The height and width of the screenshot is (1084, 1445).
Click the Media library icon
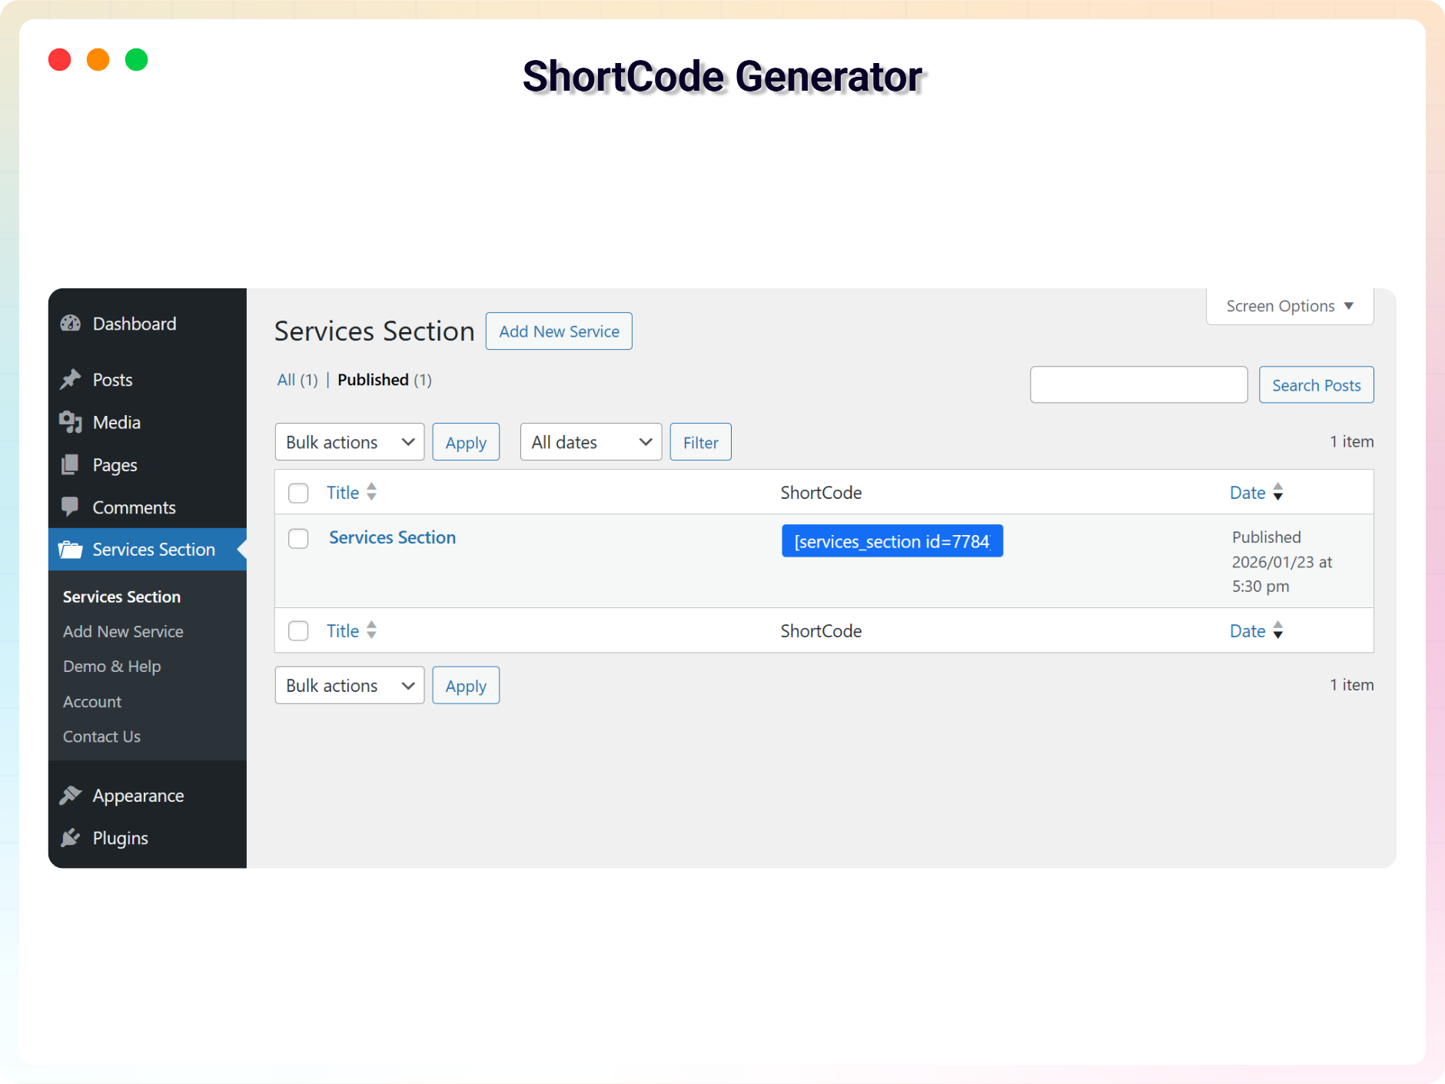click(71, 422)
